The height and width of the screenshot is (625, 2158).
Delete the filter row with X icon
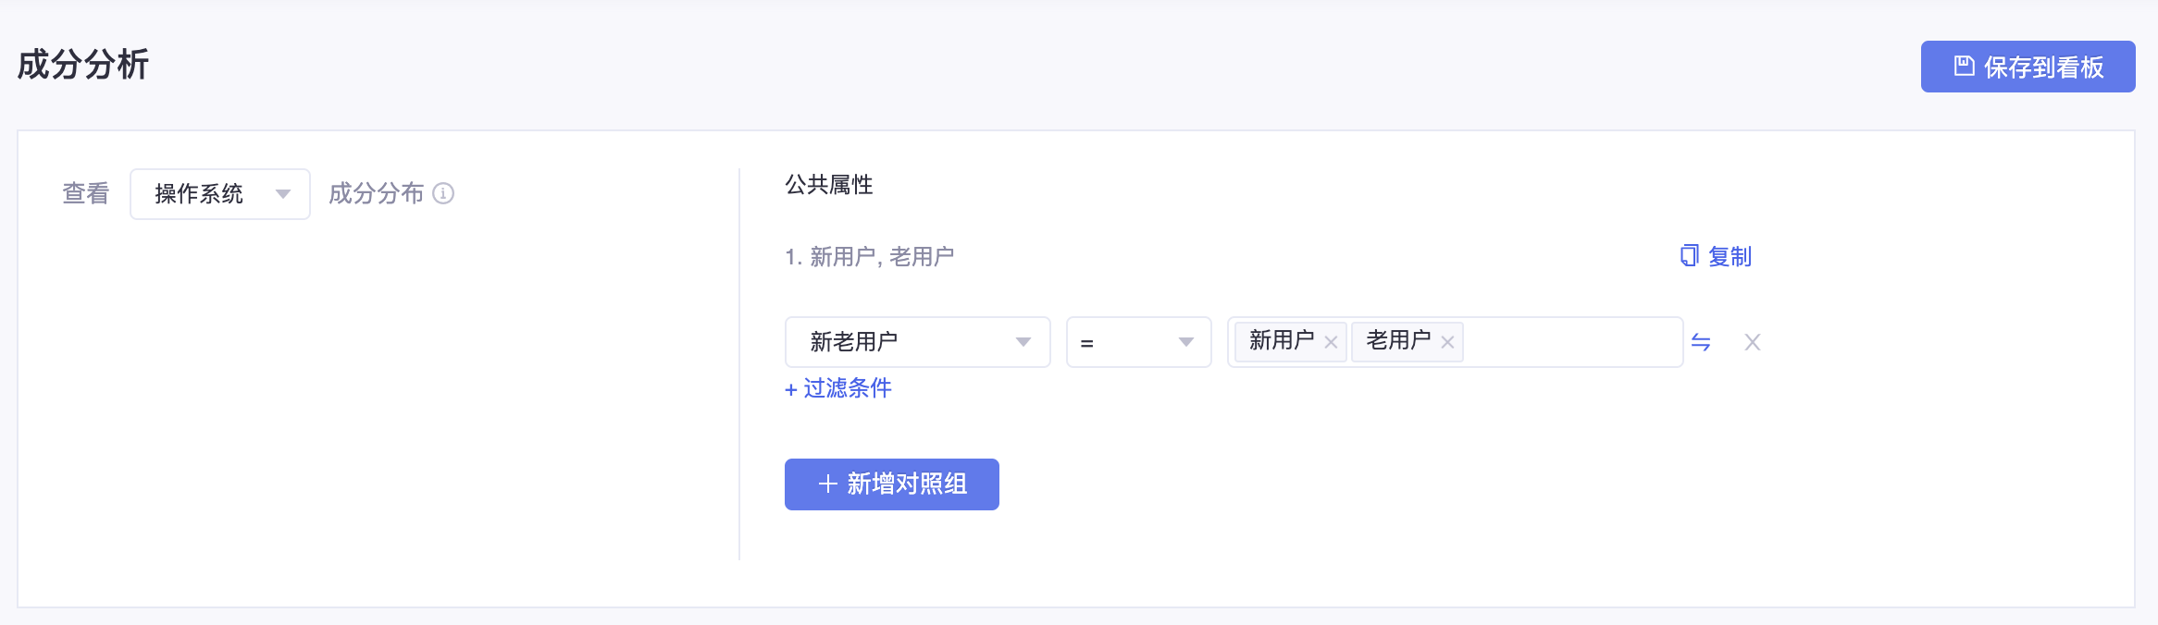[1752, 342]
